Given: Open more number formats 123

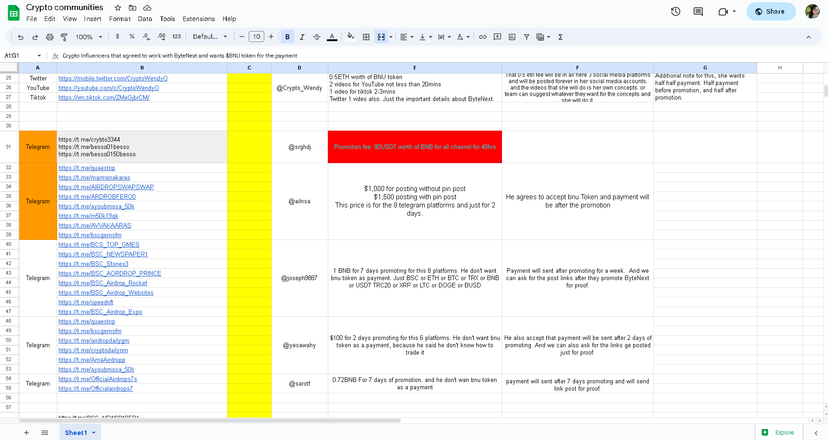Looking at the screenshot, I should tap(176, 37).
